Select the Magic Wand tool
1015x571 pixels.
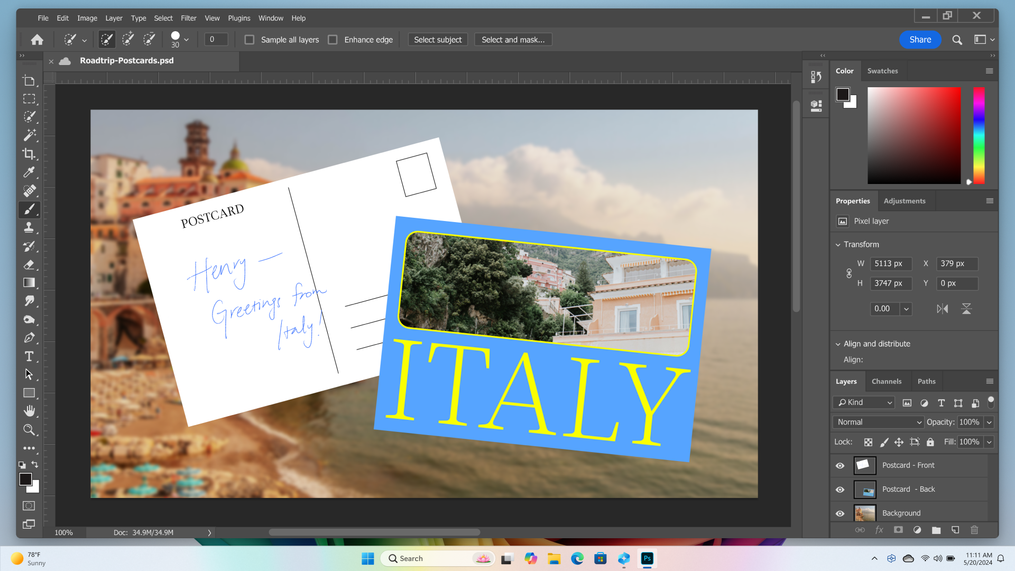pyautogui.click(x=29, y=135)
